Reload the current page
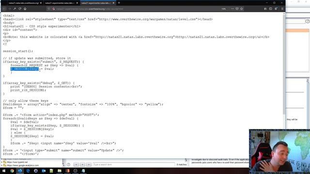Viewport: 310px width, 174px height. click(20, 9)
